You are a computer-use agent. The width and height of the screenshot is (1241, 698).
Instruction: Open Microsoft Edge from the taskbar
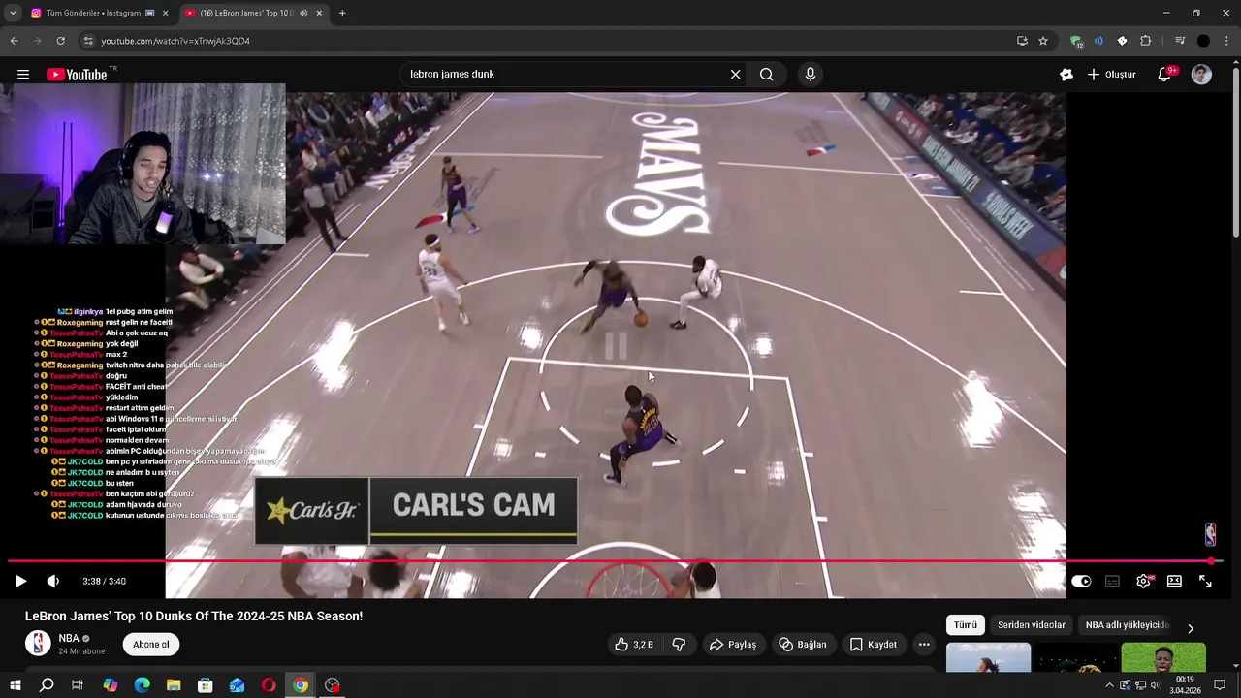click(x=142, y=685)
